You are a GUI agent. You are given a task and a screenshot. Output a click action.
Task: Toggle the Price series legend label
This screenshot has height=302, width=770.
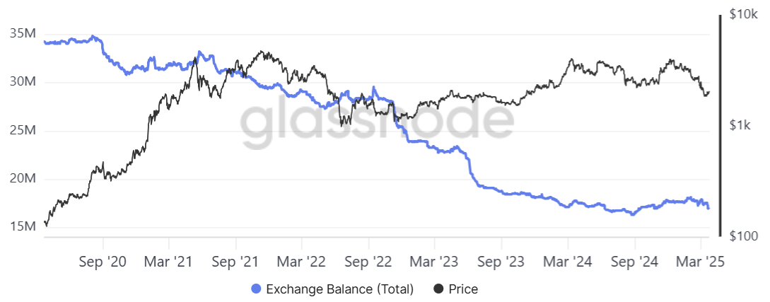coord(463,289)
